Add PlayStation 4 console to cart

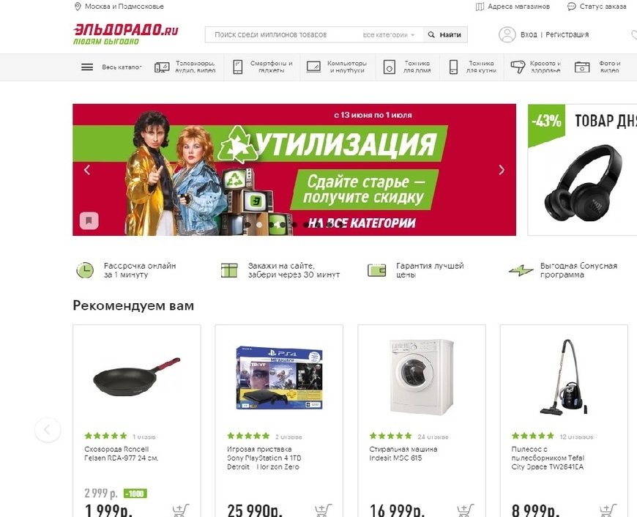323,510
